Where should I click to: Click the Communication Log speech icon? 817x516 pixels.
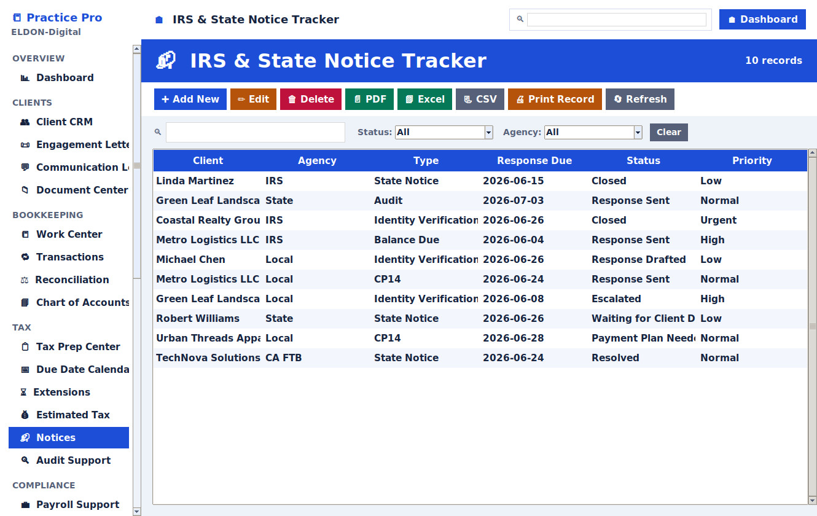tap(25, 168)
